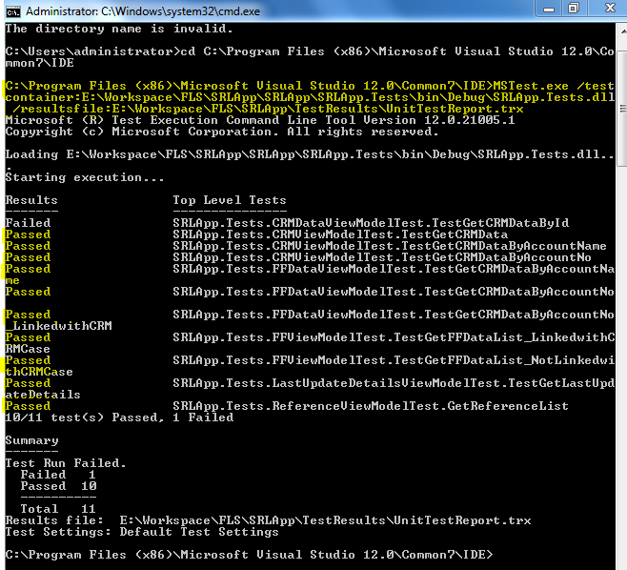Click the 'Results' column header
Image resolution: width=627 pixels, height=570 pixels.
click(x=31, y=200)
